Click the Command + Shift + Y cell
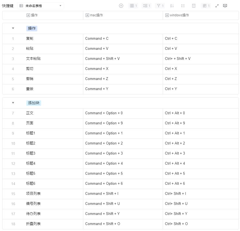240x231 pixels. pos(123,214)
